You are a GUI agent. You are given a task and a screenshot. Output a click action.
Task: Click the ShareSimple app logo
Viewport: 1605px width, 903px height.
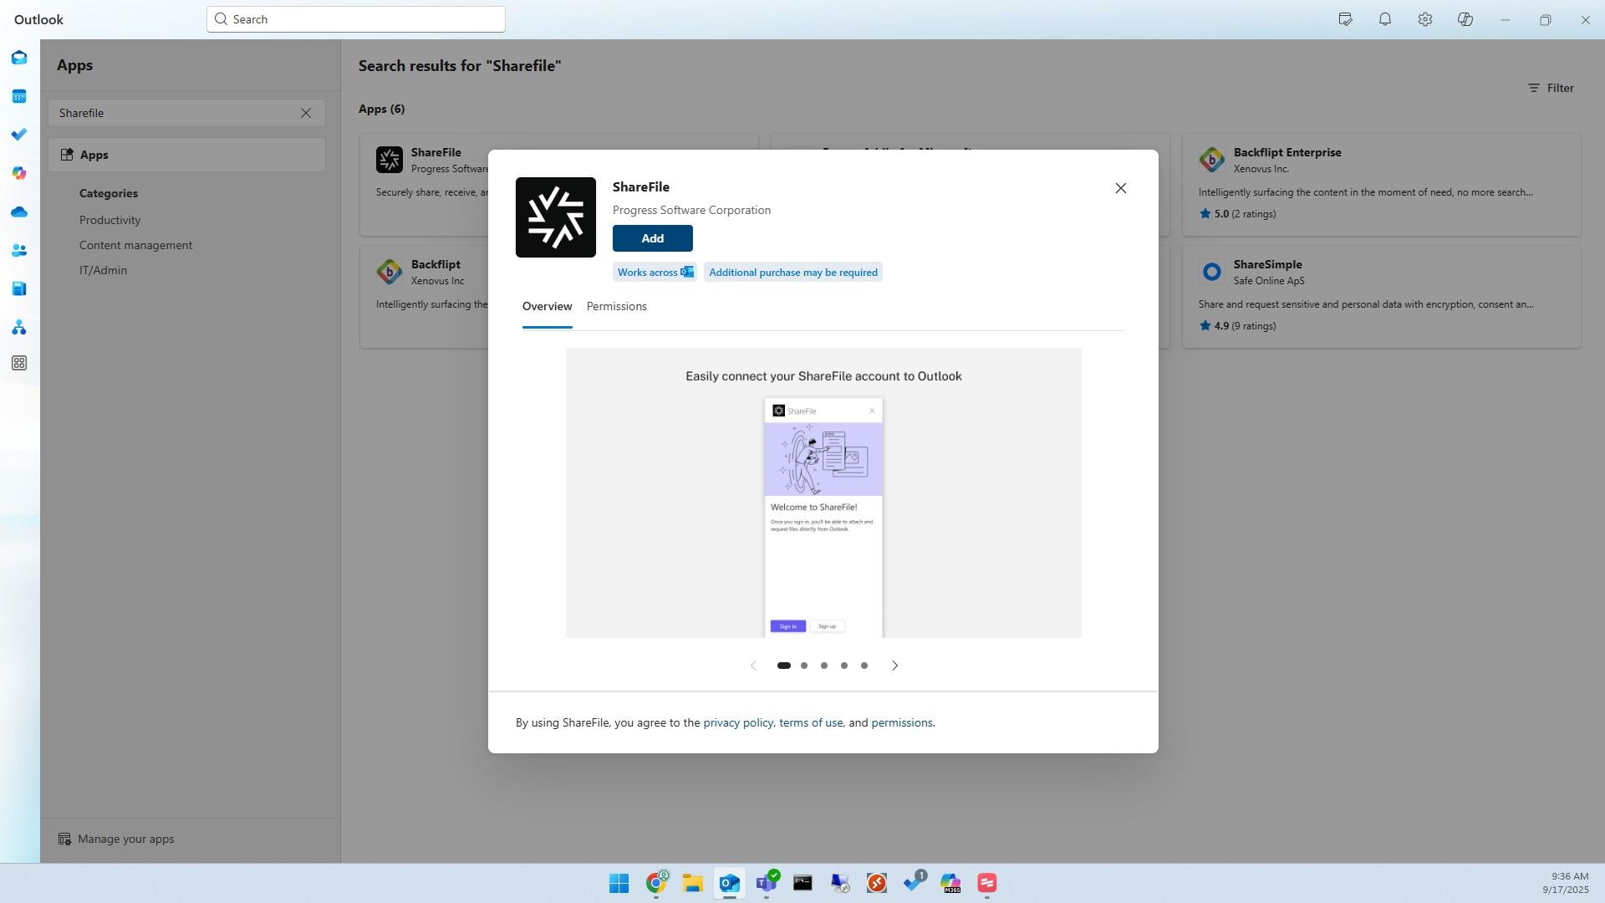(x=1211, y=271)
